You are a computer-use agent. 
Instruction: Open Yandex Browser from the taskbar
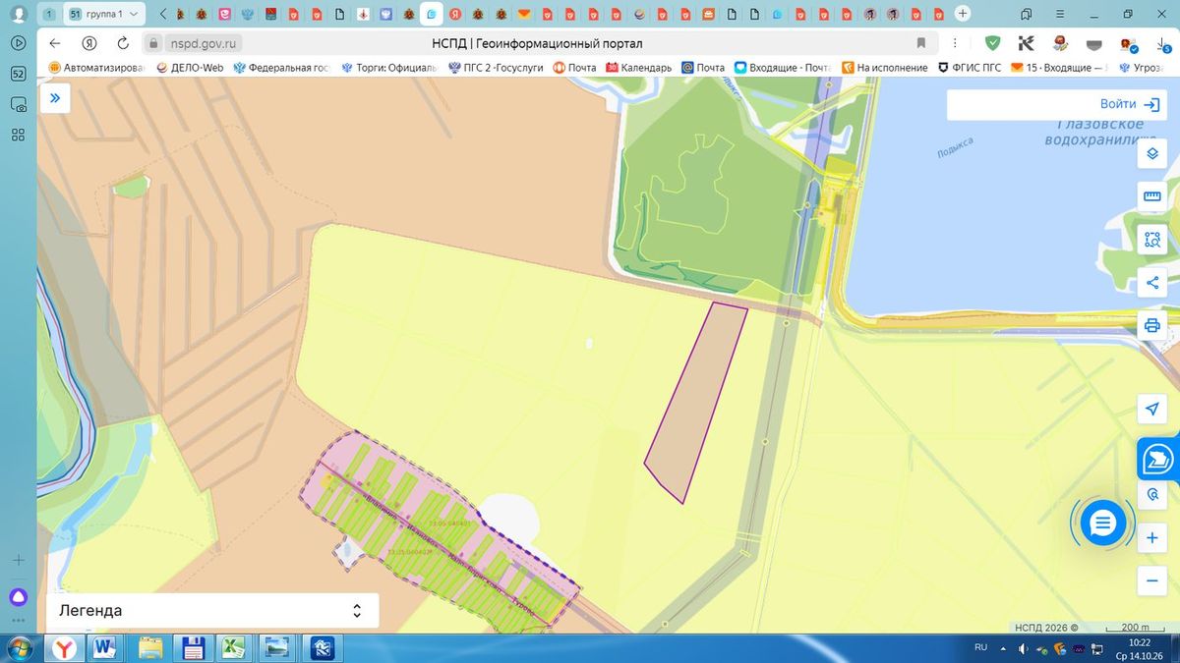(x=64, y=647)
